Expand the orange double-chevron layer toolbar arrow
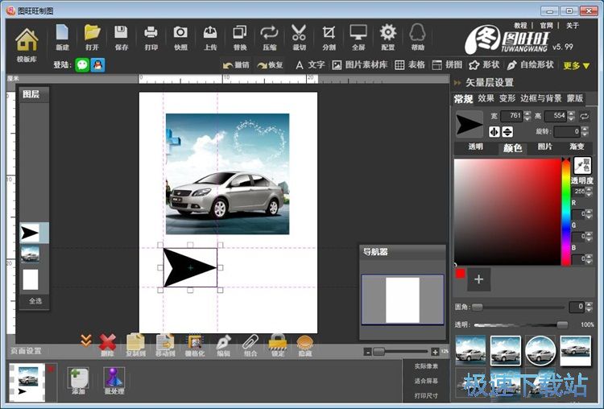This screenshot has width=604, height=409. tap(85, 341)
